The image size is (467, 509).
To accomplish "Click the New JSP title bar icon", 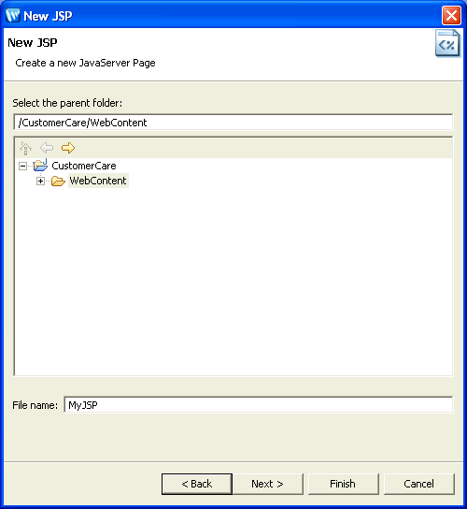I will pos(13,15).
